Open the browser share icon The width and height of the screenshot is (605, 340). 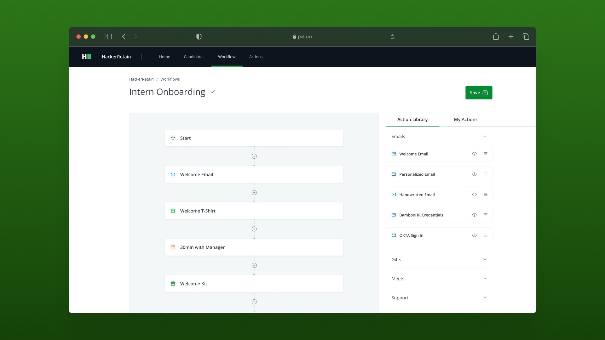click(496, 36)
